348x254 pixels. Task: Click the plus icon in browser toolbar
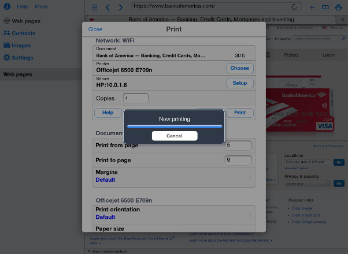312,8
